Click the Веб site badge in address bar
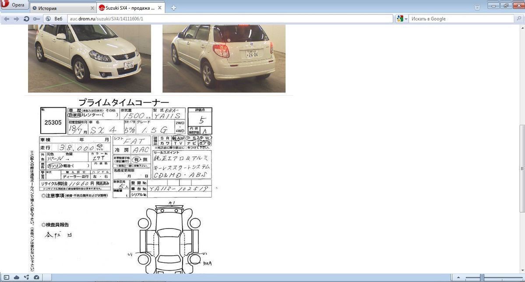The width and height of the screenshot is (525, 282). coord(55,19)
